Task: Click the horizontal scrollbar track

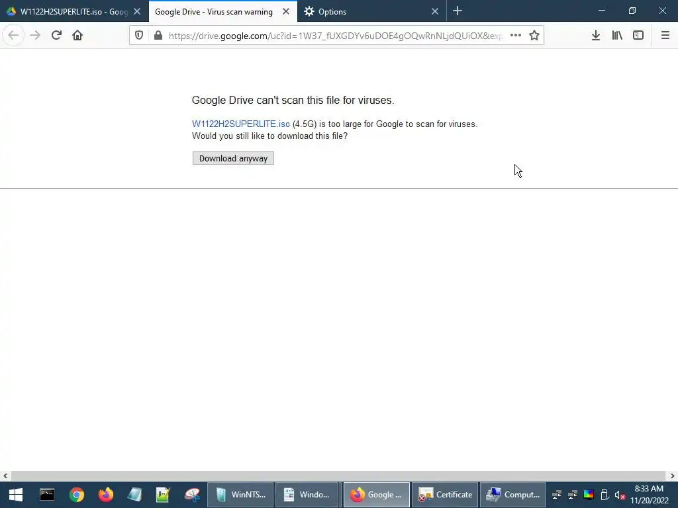Action: click(x=338, y=476)
